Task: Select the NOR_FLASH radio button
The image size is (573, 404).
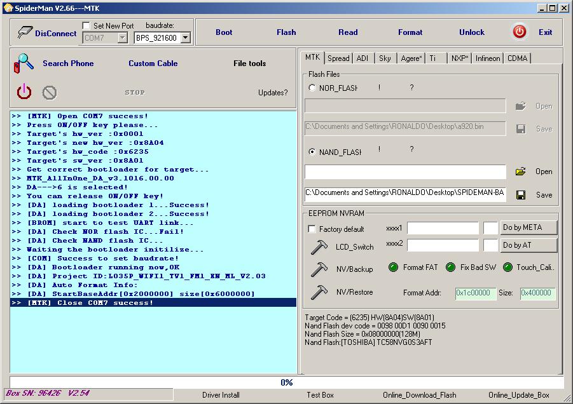Action: point(312,88)
